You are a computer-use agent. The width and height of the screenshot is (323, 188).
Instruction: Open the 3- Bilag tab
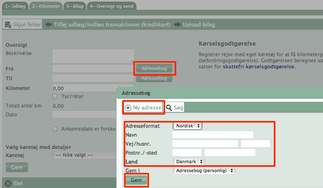click(x=75, y=6)
